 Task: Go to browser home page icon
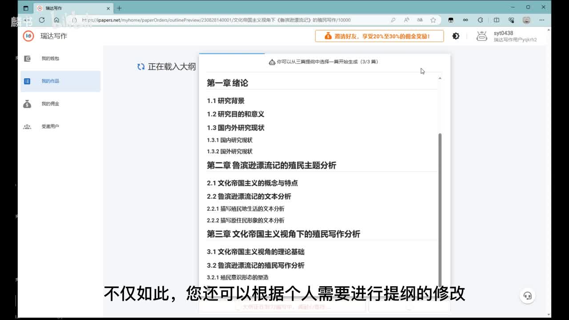(56, 20)
